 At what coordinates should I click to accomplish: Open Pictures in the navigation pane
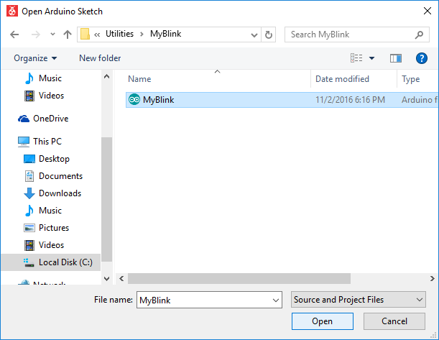pos(47,228)
